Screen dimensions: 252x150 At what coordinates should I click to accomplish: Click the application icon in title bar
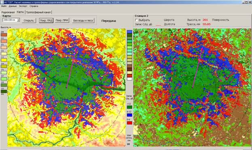[2, 2]
